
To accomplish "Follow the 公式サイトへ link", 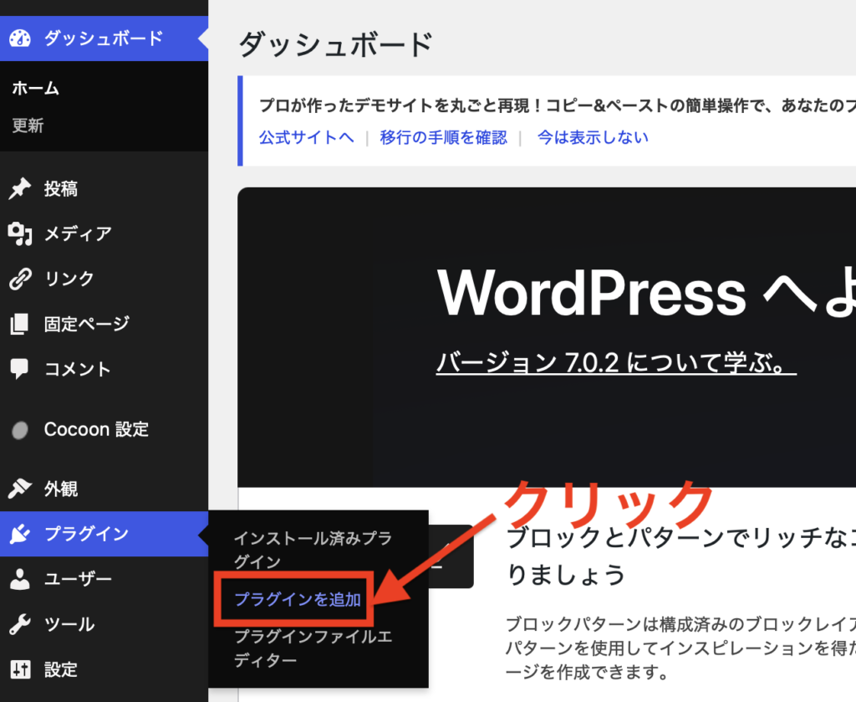I will [306, 137].
